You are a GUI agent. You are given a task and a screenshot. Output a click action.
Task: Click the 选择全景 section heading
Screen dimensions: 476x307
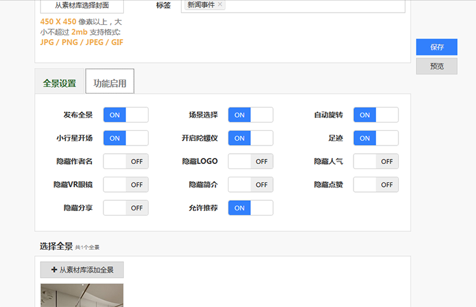tap(56, 246)
